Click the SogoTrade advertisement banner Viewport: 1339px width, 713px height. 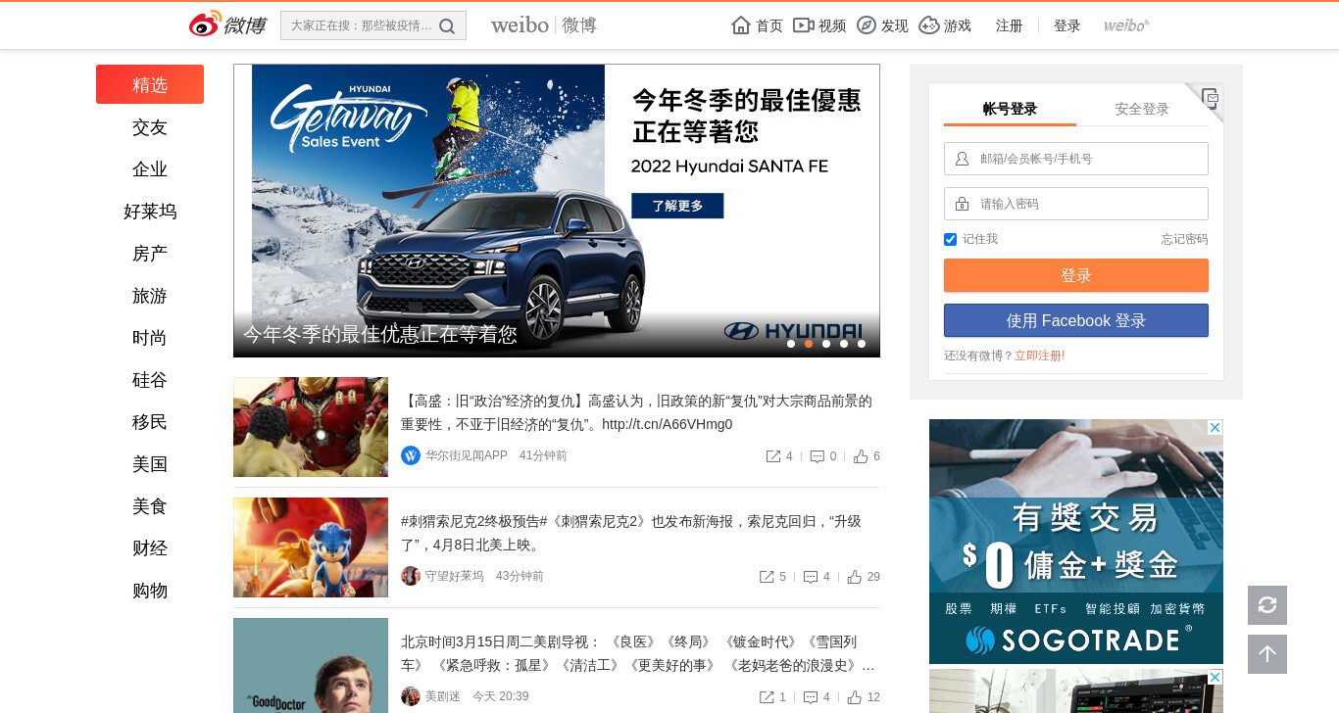1076,542
